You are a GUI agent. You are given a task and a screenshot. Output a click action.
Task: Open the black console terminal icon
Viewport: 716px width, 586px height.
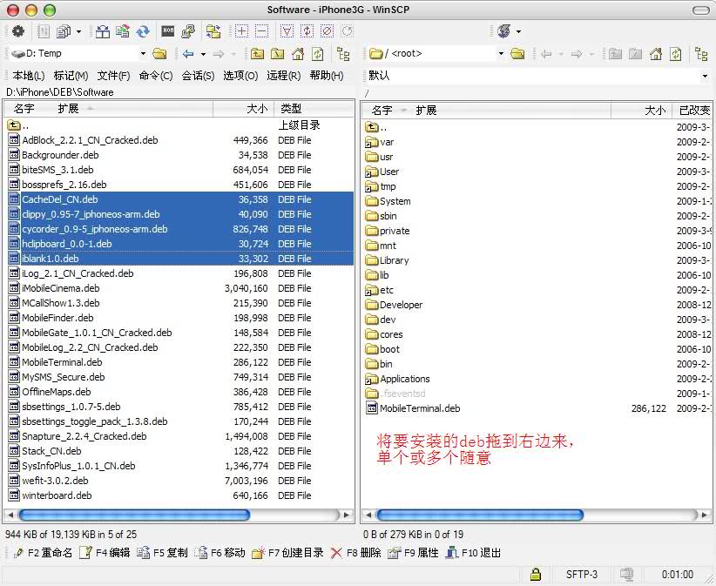[168, 31]
